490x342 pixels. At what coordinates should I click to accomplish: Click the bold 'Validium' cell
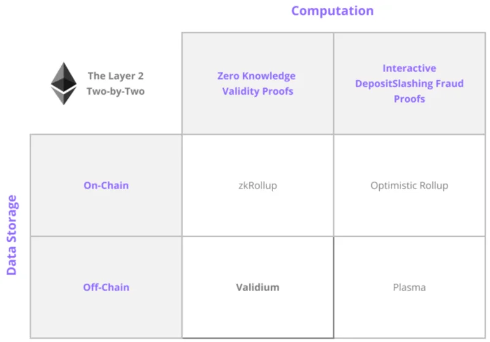pyautogui.click(x=258, y=287)
